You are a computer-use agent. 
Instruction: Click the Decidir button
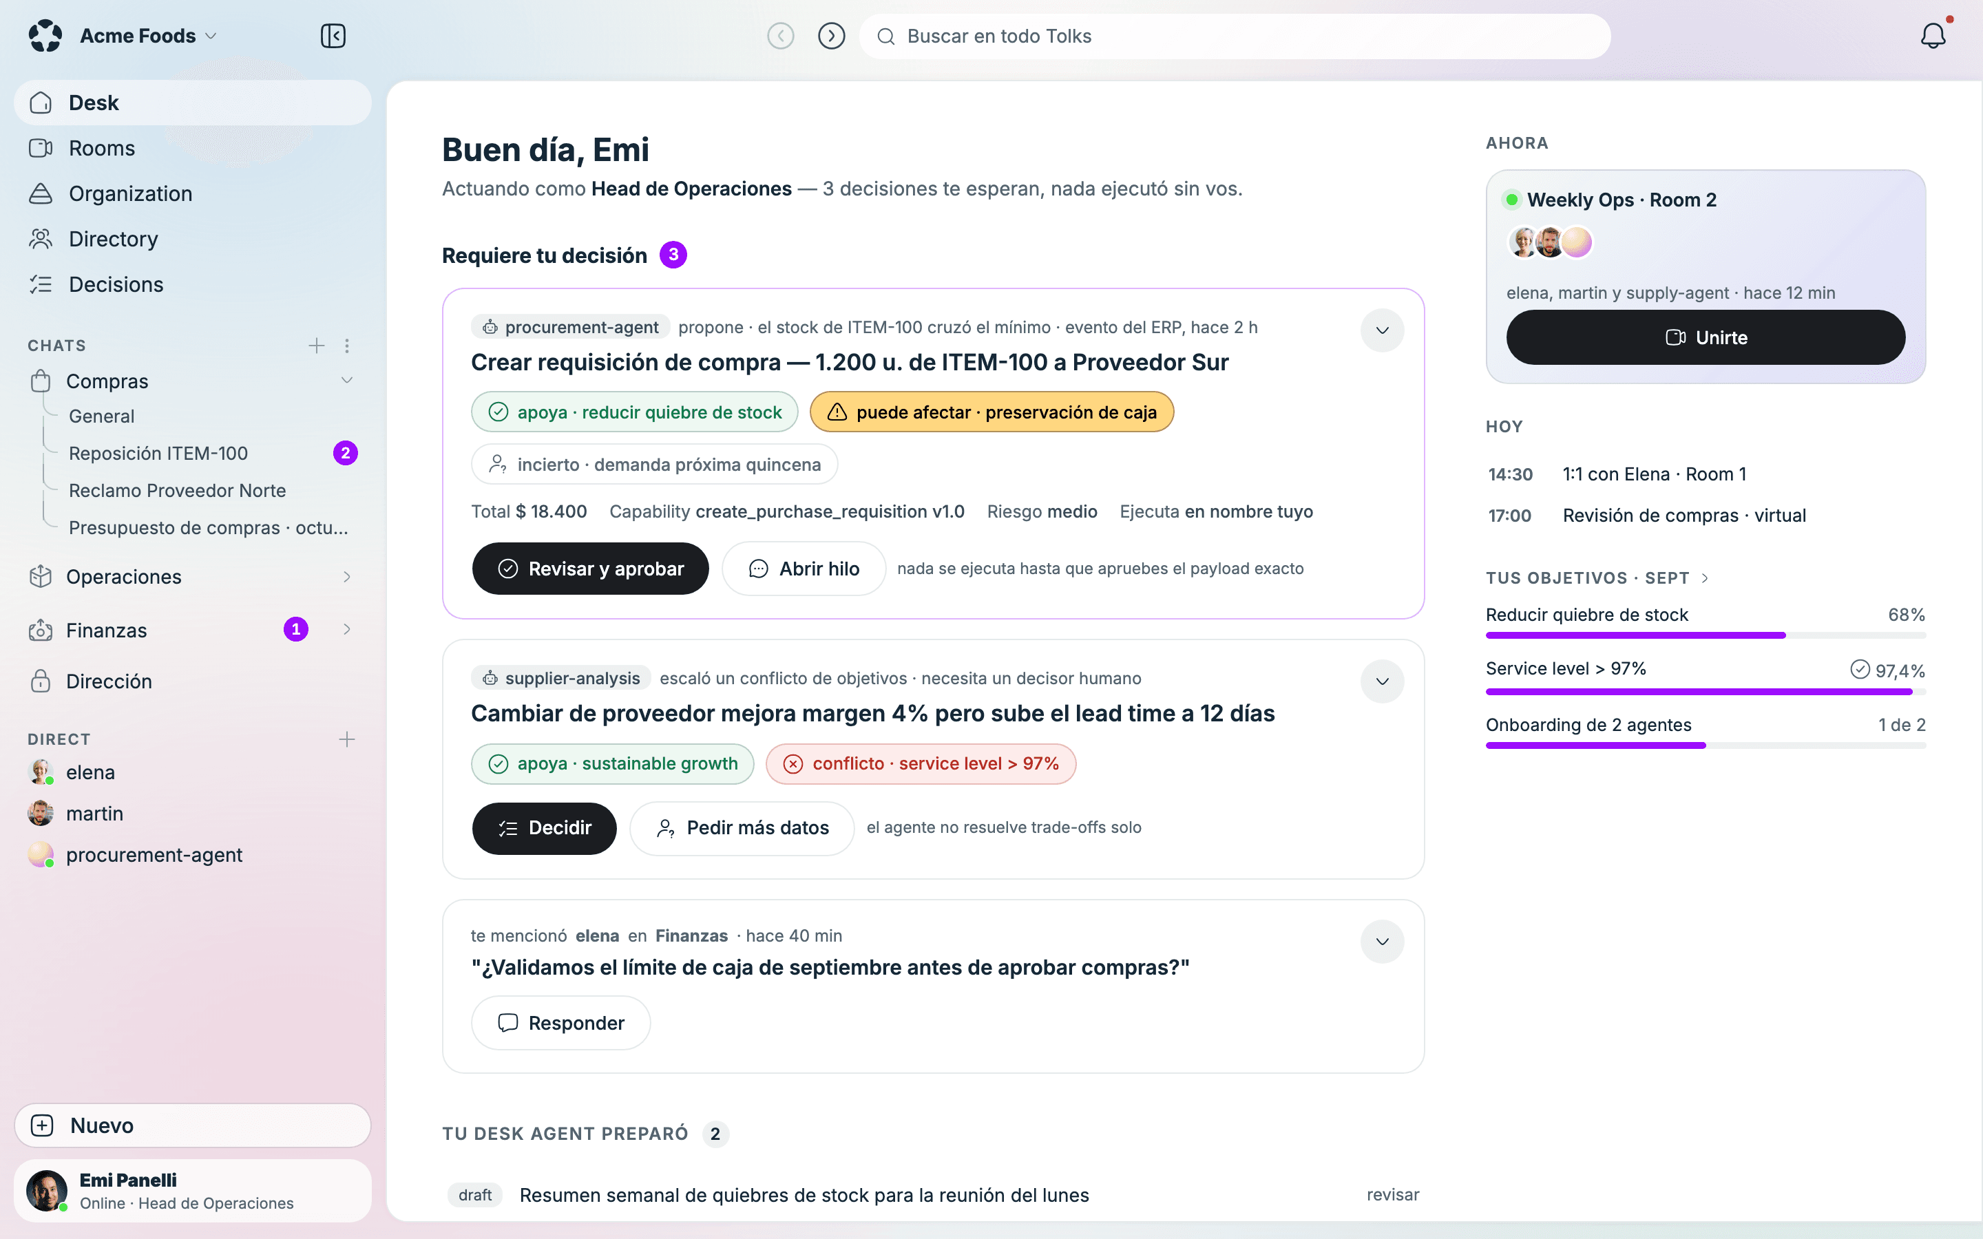(544, 829)
